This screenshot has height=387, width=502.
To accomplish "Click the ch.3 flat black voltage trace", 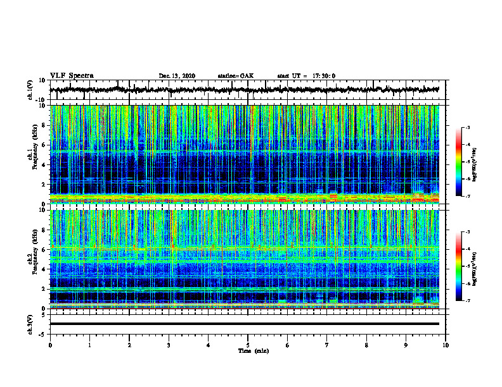I will point(244,324).
